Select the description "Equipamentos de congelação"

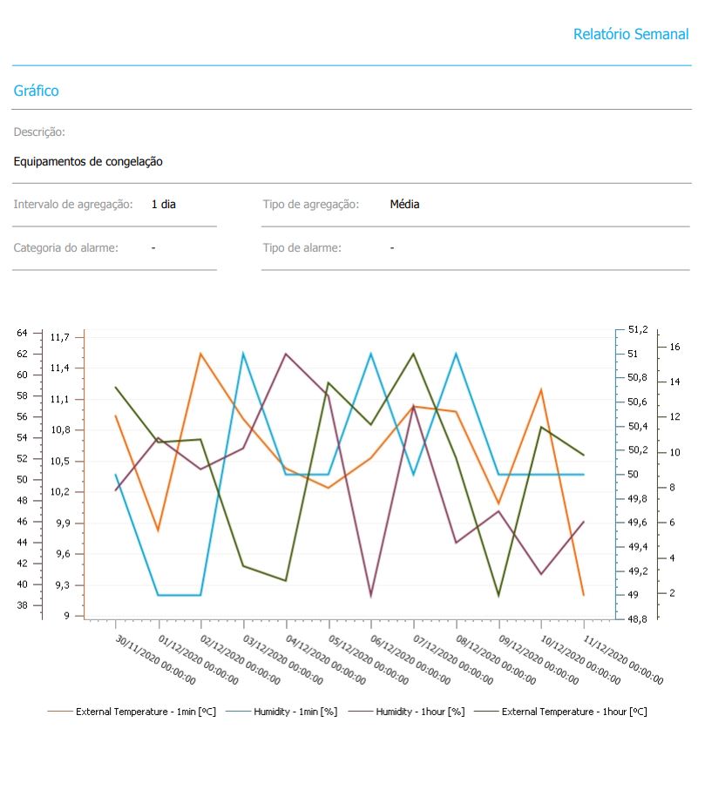[x=88, y=161]
